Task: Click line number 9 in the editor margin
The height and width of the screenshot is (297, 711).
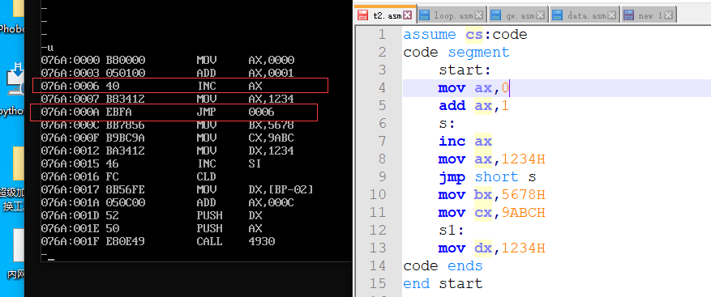Action: 382,176
